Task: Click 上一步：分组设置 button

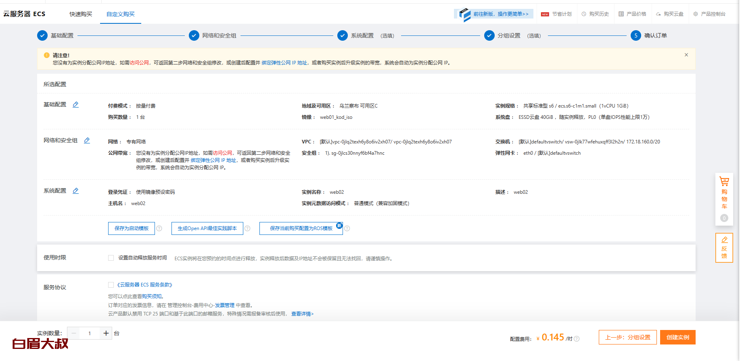Action: (x=628, y=337)
